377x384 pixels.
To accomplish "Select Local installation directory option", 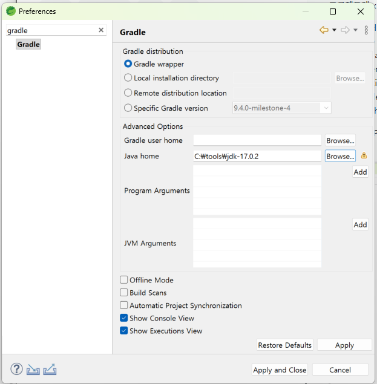I will (x=128, y=78).
